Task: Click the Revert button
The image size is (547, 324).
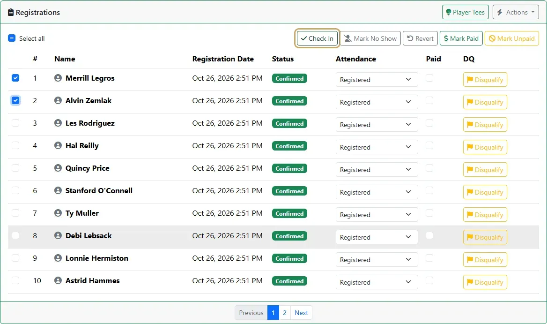Action: coord(421,38)
